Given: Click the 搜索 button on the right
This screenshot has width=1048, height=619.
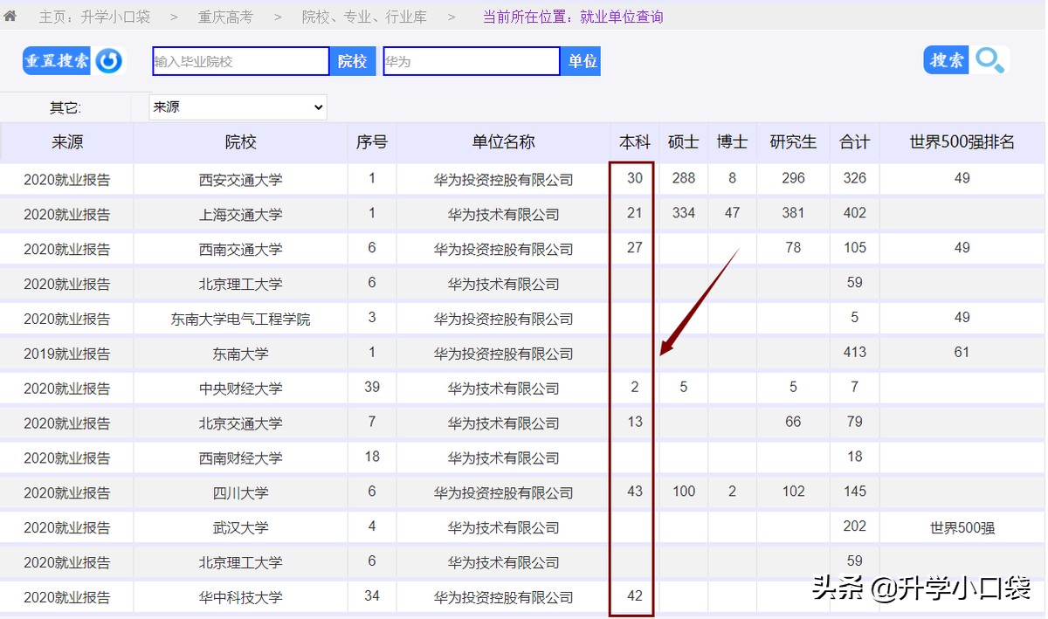Looking at the screenshot, I should pos(946,59).
